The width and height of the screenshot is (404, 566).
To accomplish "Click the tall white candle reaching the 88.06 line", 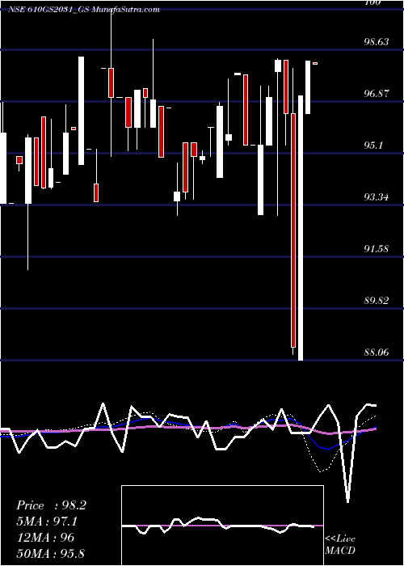I will point(301,228).
